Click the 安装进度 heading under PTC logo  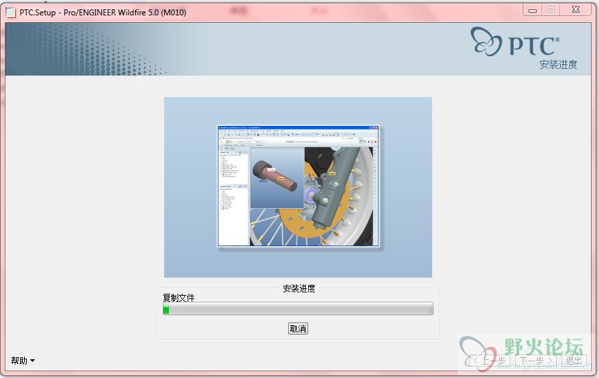coord(558,64)
